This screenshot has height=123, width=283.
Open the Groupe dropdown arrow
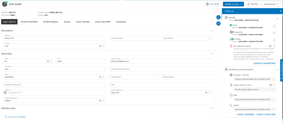[103, 46]
